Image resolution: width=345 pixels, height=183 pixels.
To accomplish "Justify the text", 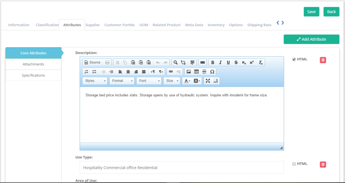I will click(144, 72).
